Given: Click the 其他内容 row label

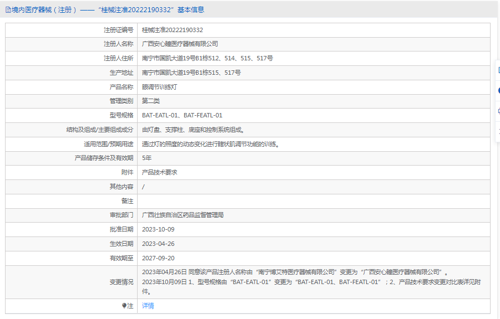Looking at the screenshot, I should coord(121,187).
